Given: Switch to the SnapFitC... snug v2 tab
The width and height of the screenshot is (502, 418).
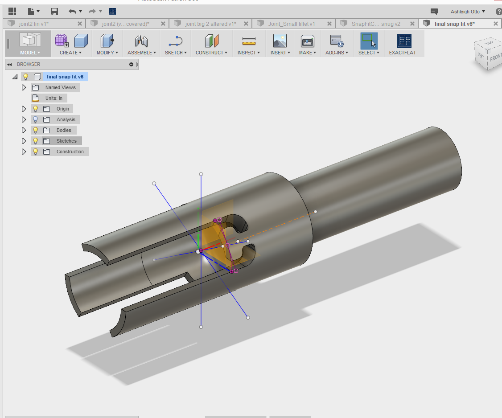Looking at the screenshot, I should 376,24.
